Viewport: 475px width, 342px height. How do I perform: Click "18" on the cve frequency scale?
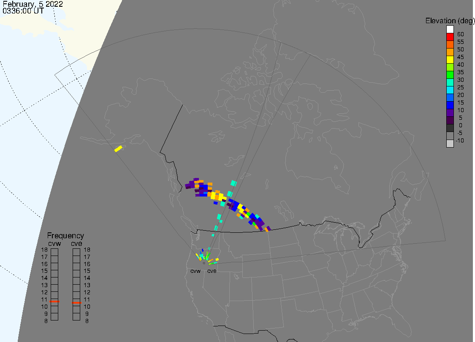coord(87,250)
